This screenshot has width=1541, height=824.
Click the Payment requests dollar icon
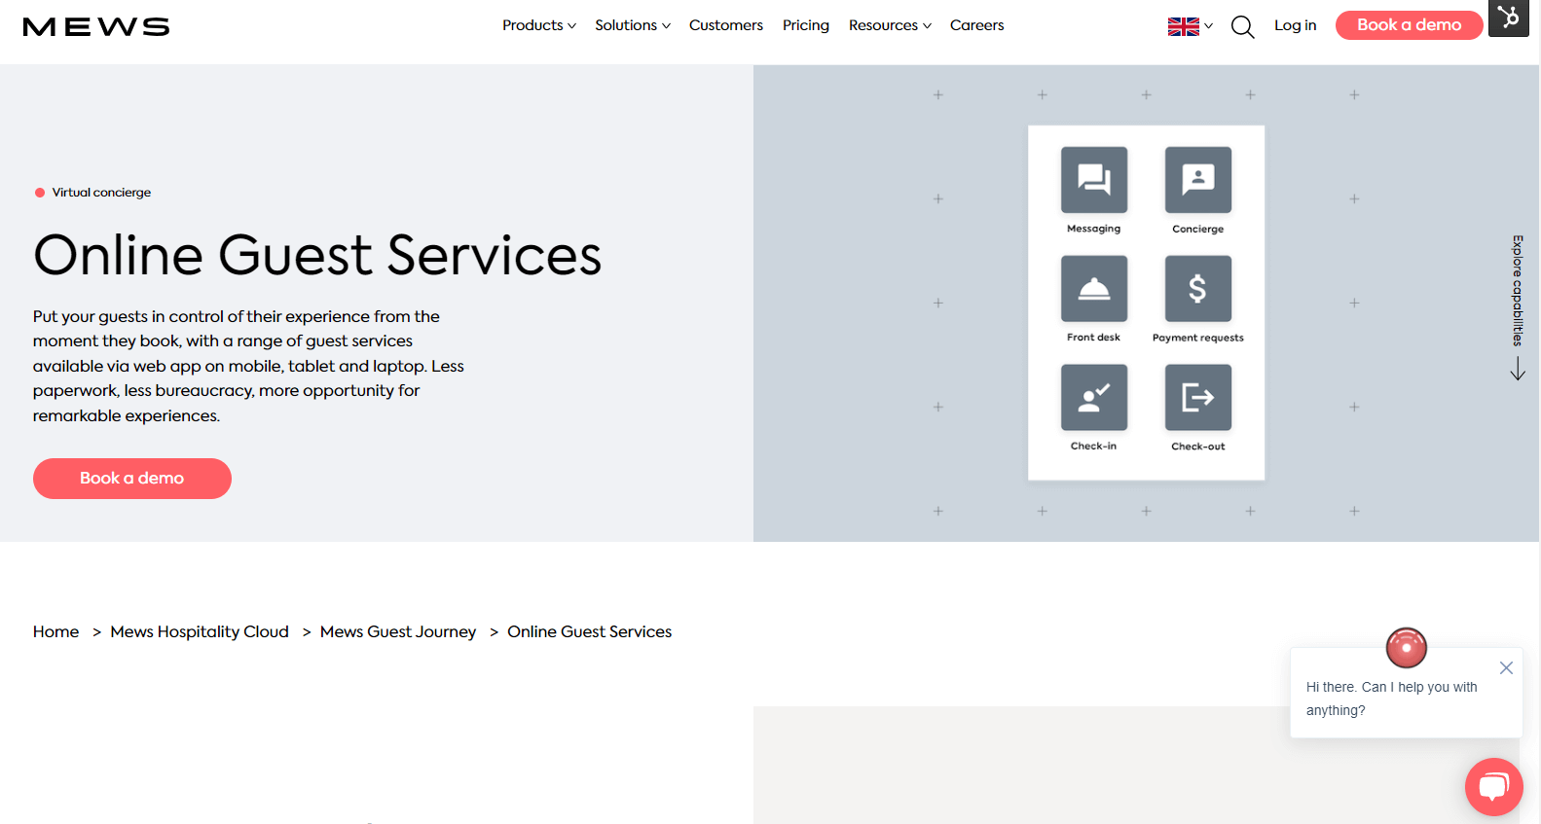pos(1197,289)
